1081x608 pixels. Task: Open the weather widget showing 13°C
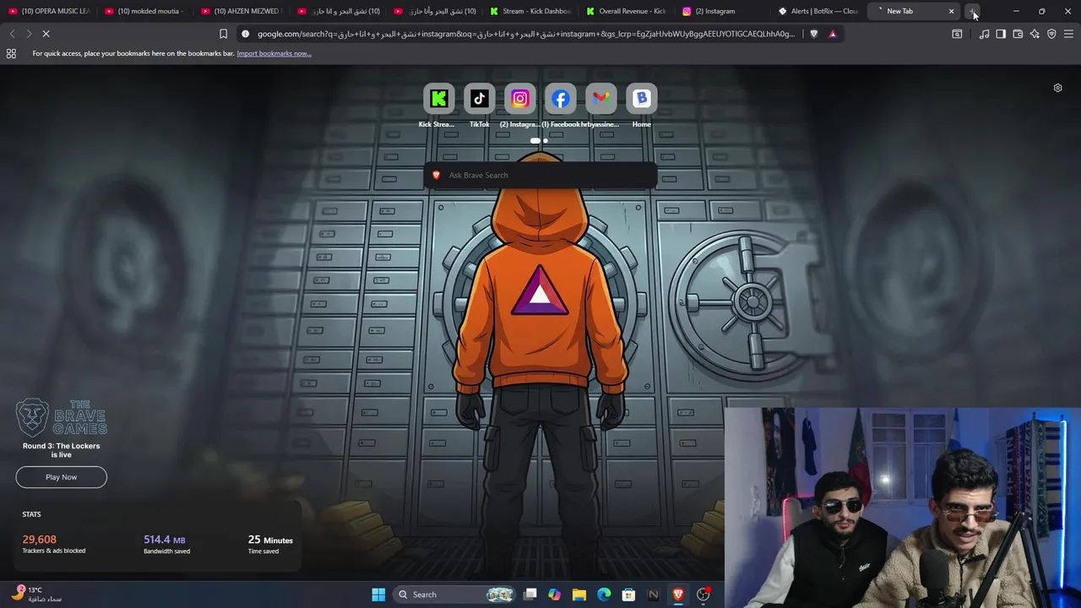point(38,594)
